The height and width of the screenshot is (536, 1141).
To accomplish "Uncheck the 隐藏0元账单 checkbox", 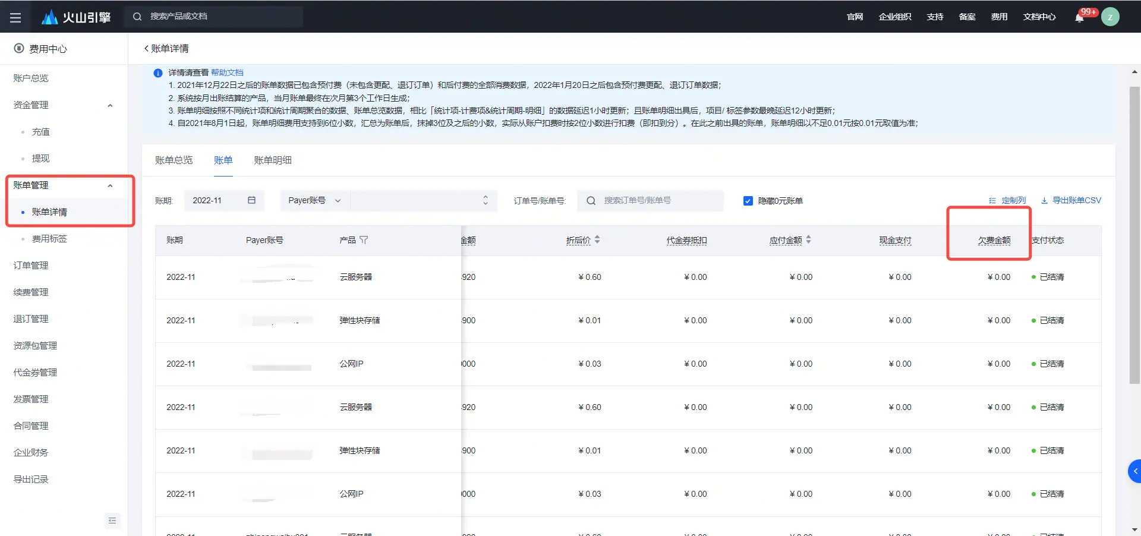I will point(748,201).
